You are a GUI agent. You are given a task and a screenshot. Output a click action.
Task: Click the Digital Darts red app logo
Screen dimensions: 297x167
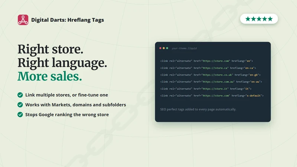pos(23,20)
